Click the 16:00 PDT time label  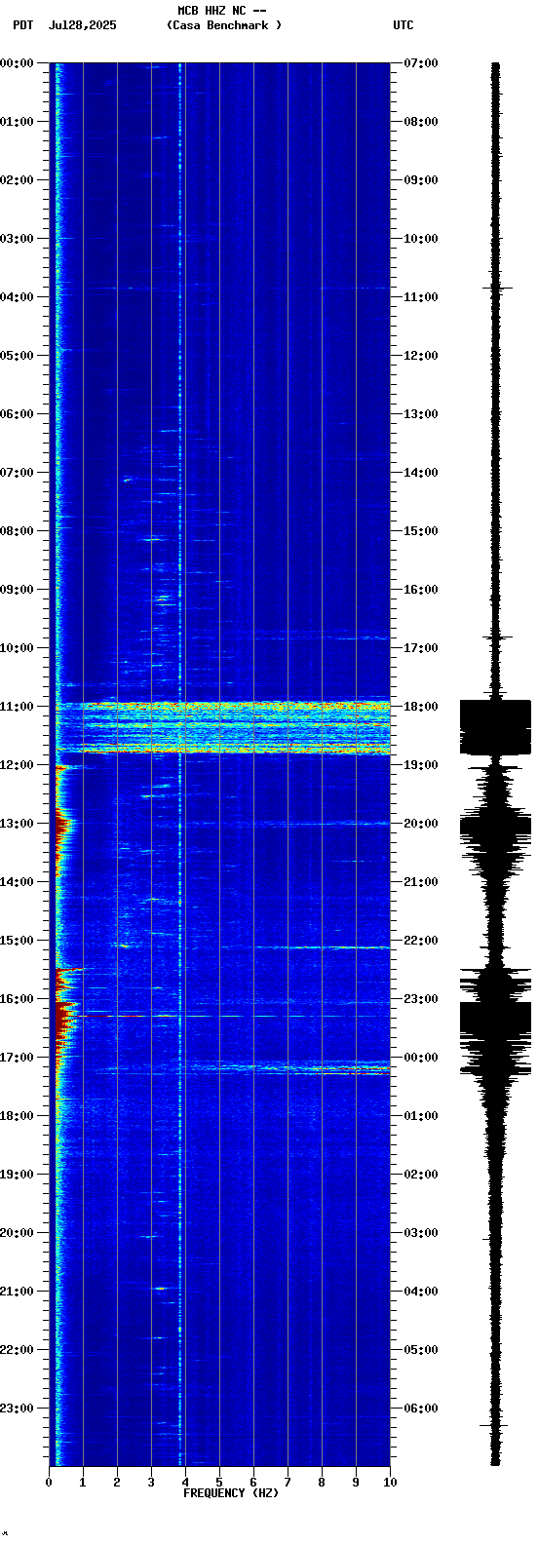pos(17,999)
